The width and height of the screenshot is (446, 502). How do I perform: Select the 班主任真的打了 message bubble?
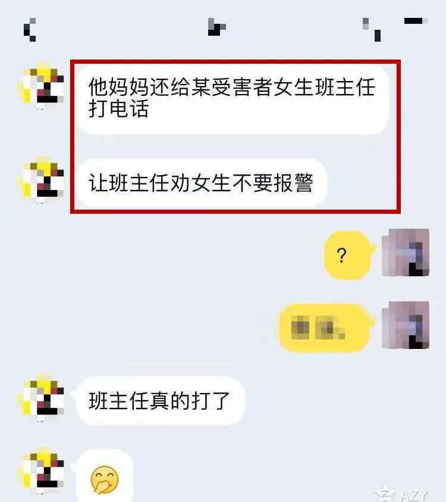coord(160,401)
